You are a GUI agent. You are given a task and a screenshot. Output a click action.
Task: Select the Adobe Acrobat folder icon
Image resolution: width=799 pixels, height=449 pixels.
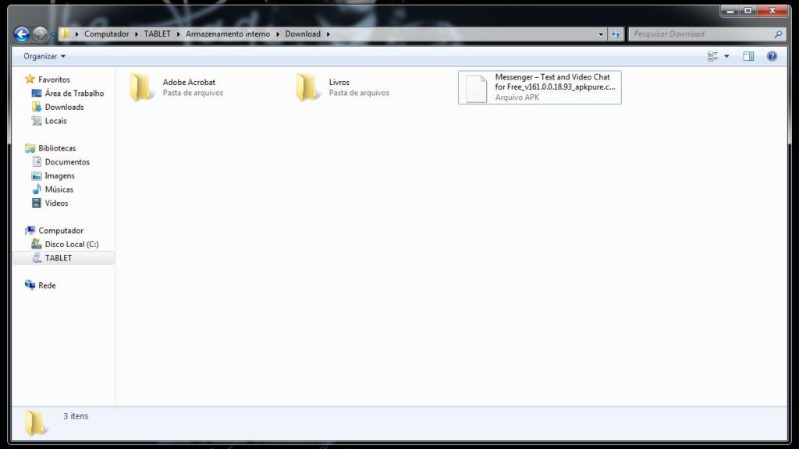coord(141,87)
